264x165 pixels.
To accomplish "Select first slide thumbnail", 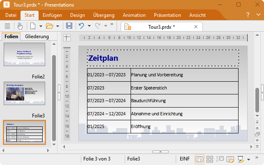I will [24, 54].
